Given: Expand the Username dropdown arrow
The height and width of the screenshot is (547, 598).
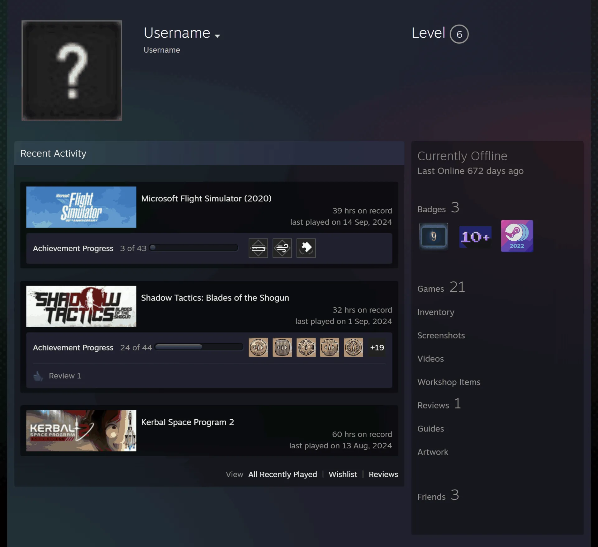Looking at the screenshot, I should [217, 36].
